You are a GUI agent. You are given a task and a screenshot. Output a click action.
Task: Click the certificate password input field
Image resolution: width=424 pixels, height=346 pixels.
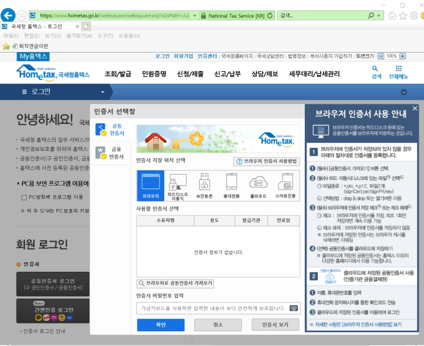point(219,308)
